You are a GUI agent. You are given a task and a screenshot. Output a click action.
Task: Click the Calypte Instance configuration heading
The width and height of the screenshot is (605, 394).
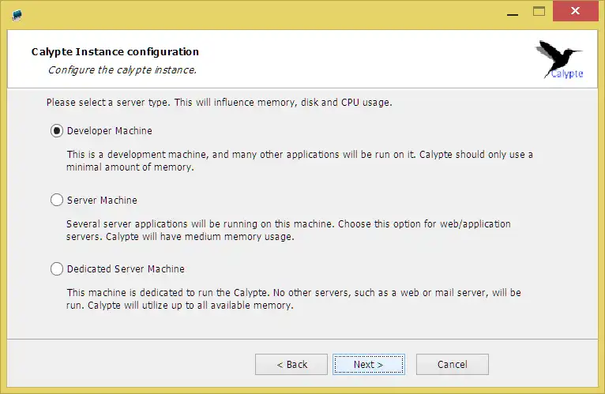115,52
